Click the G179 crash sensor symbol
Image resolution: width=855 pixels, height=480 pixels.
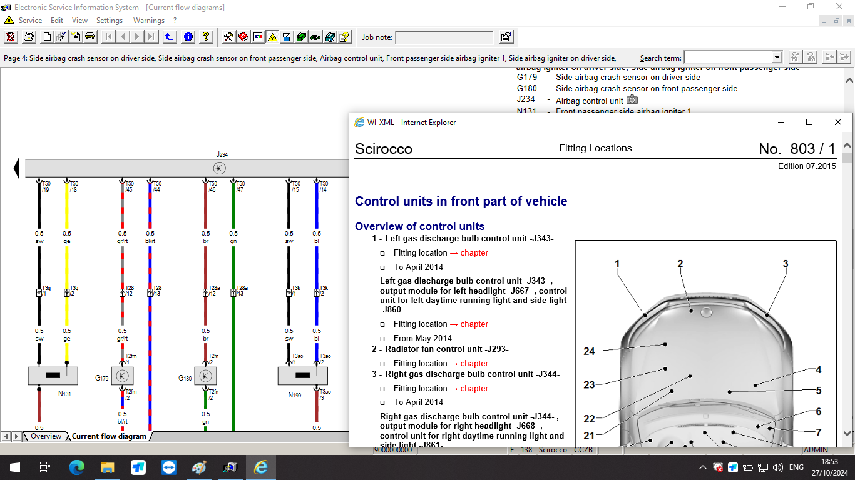pos(123,376)
